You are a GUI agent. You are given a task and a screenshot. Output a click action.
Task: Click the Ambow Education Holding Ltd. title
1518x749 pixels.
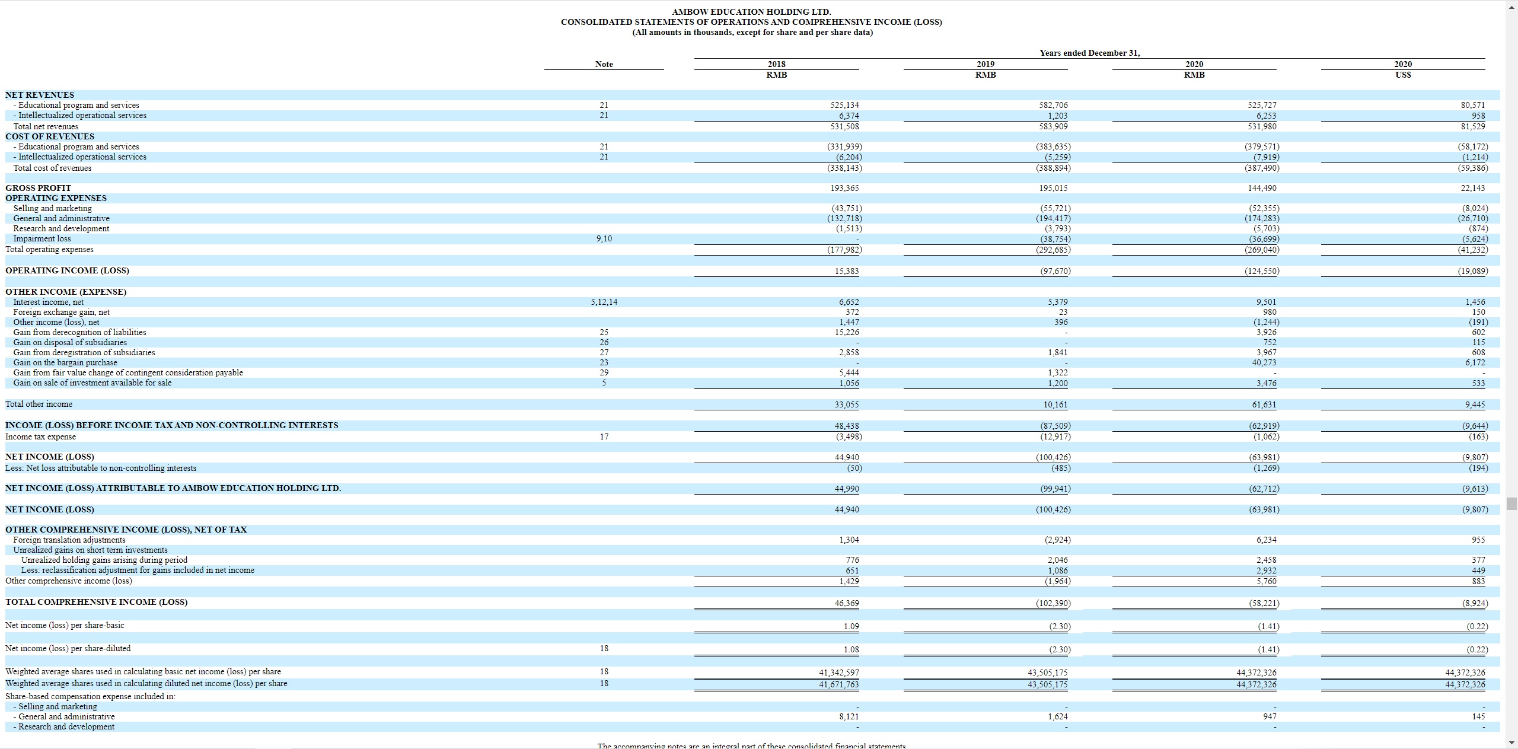click(x=751, y=12)
